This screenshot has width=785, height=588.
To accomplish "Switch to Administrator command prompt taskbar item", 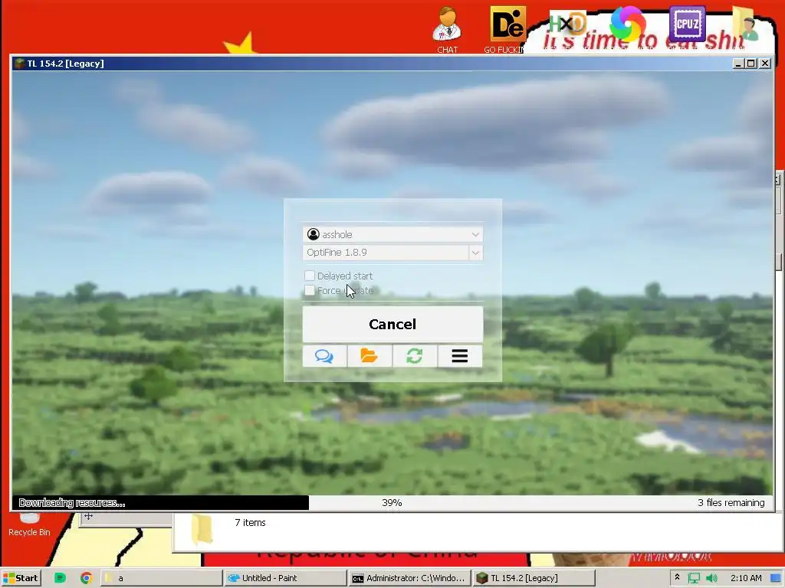I will (409, 578).
